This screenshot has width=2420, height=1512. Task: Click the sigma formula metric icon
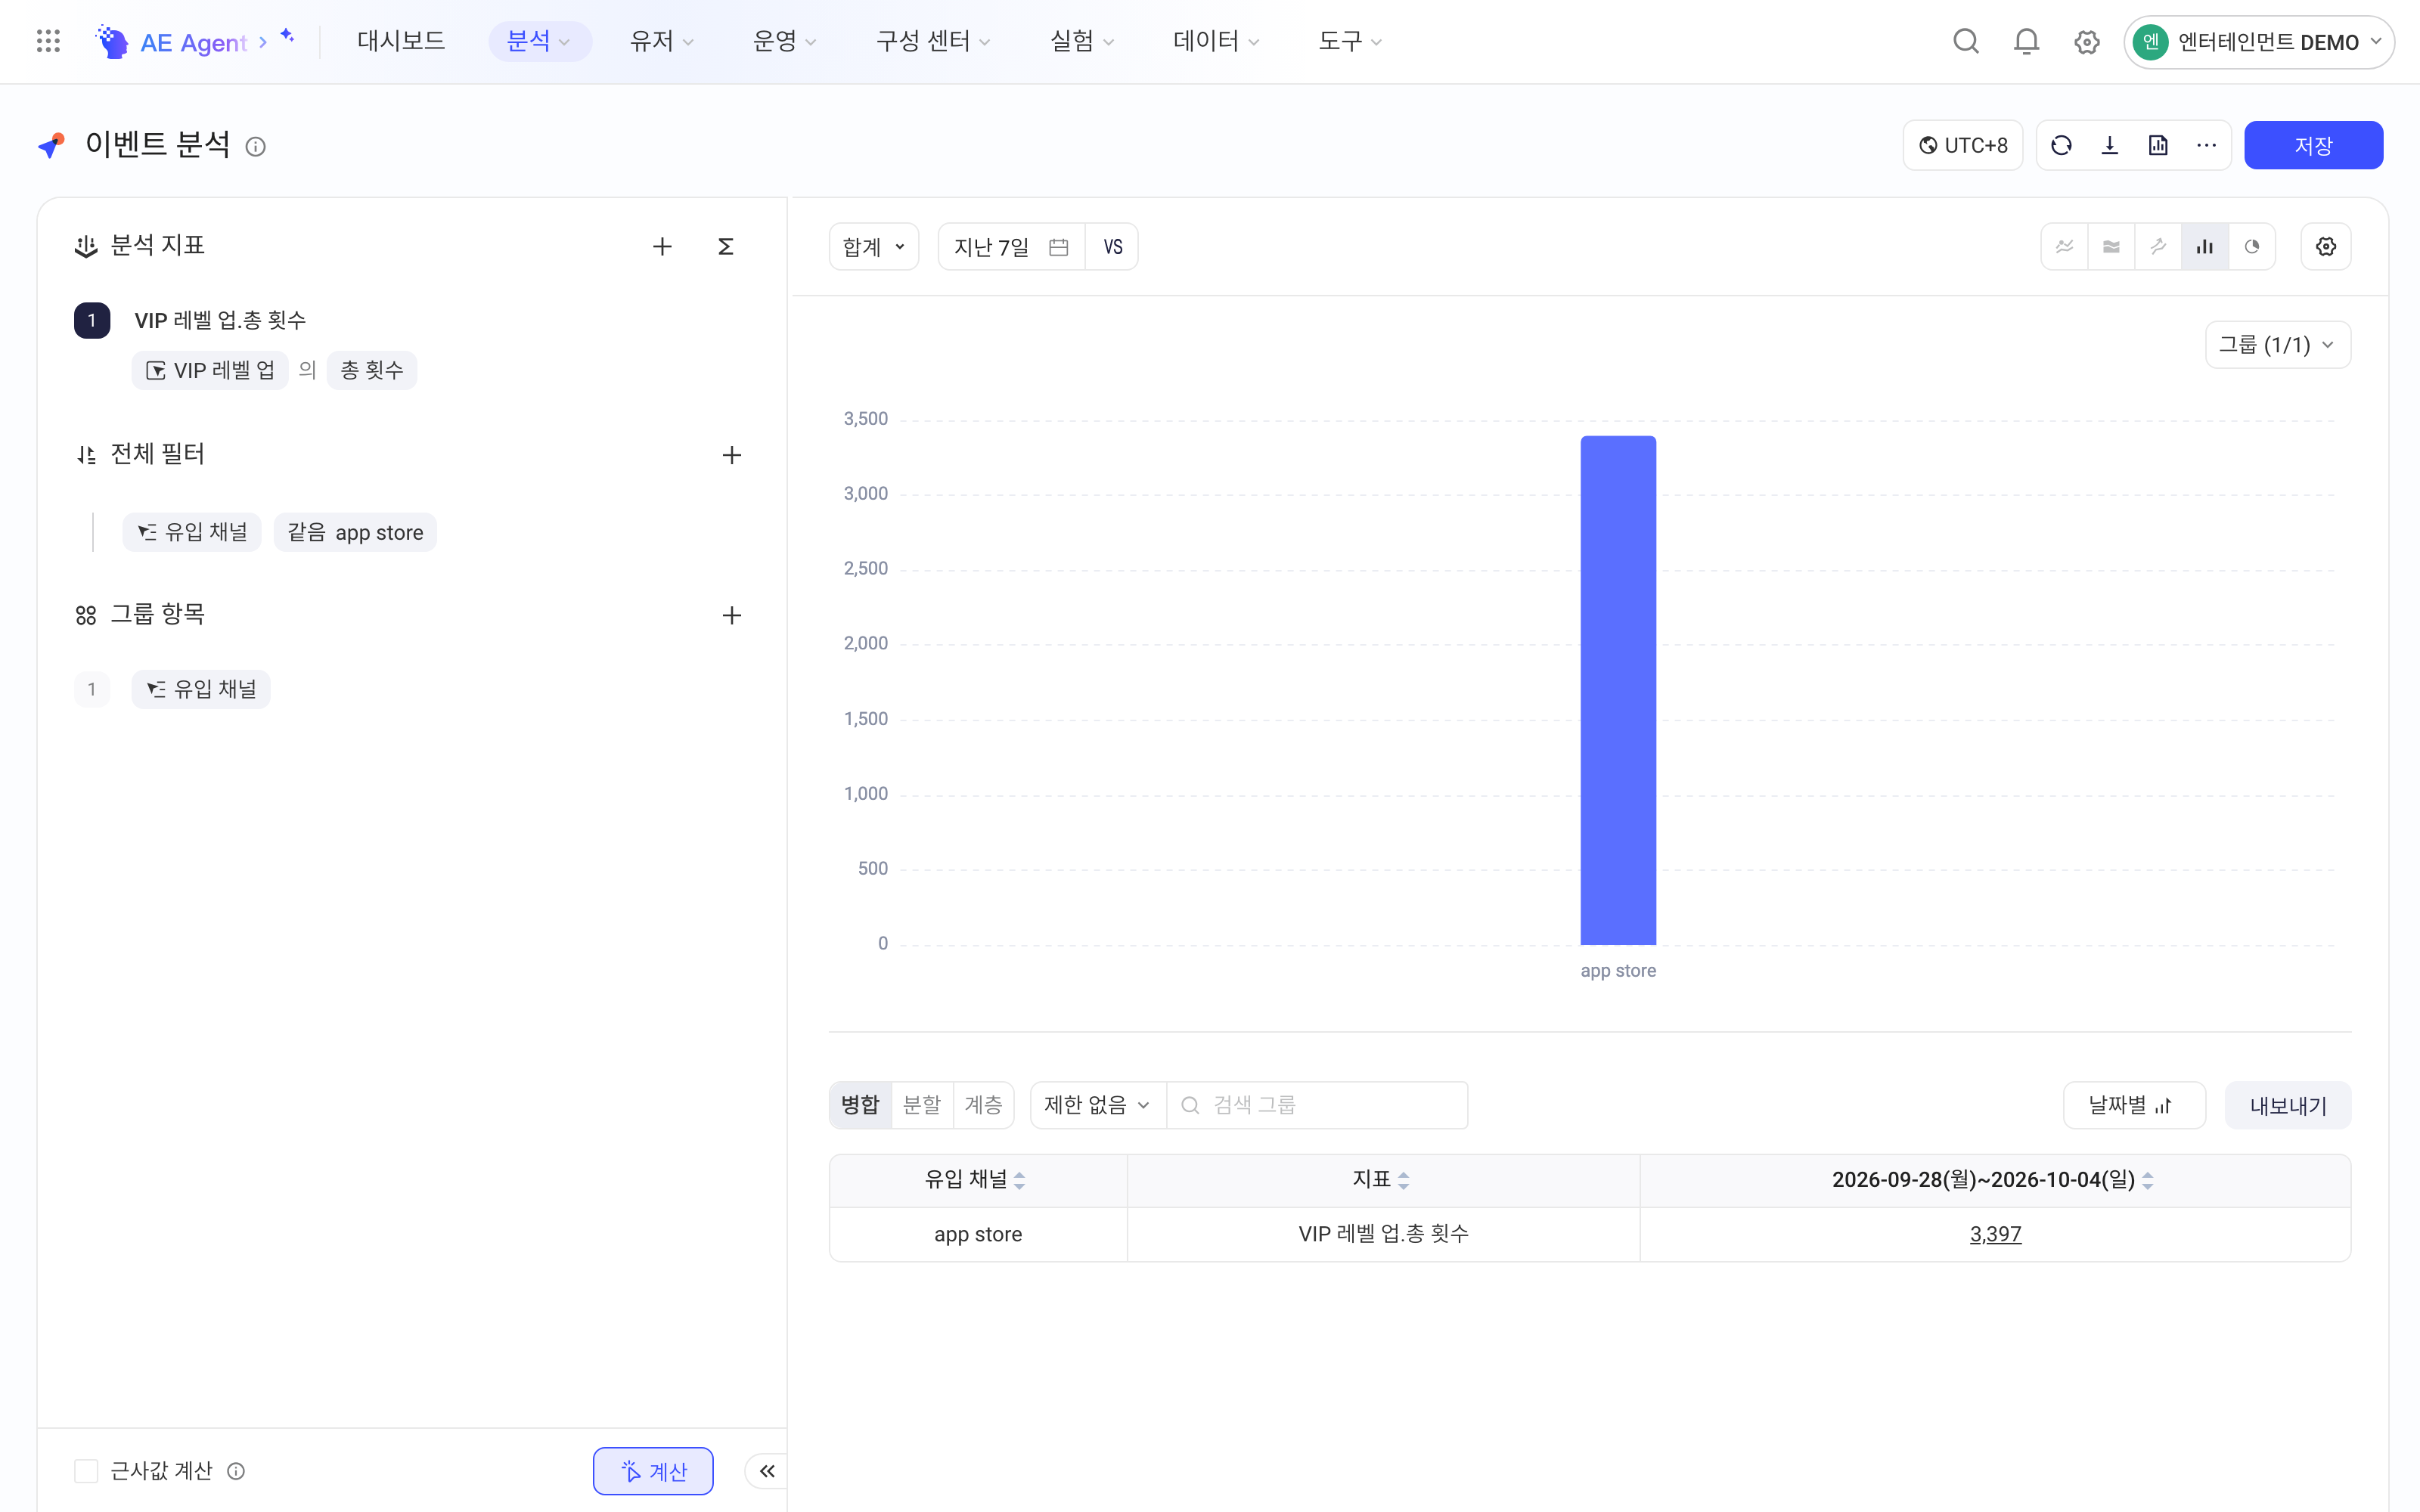pos(726,246)
